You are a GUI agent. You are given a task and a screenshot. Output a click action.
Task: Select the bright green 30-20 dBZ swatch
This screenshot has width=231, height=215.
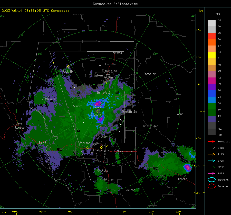click(211, 106)
